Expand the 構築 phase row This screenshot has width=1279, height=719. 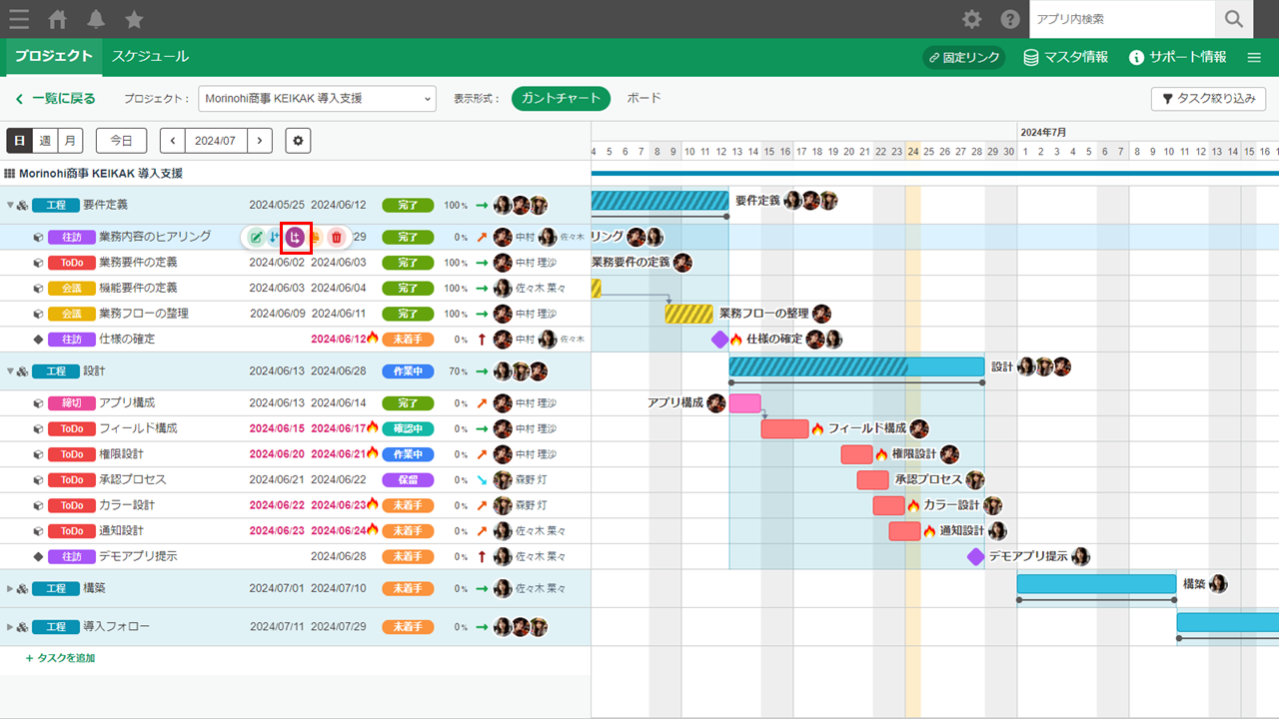pos(11,589)
